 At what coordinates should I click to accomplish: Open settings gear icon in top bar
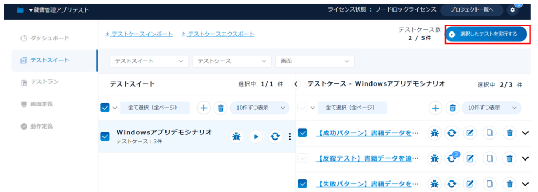pyautogui.click(x=513, y=10)
